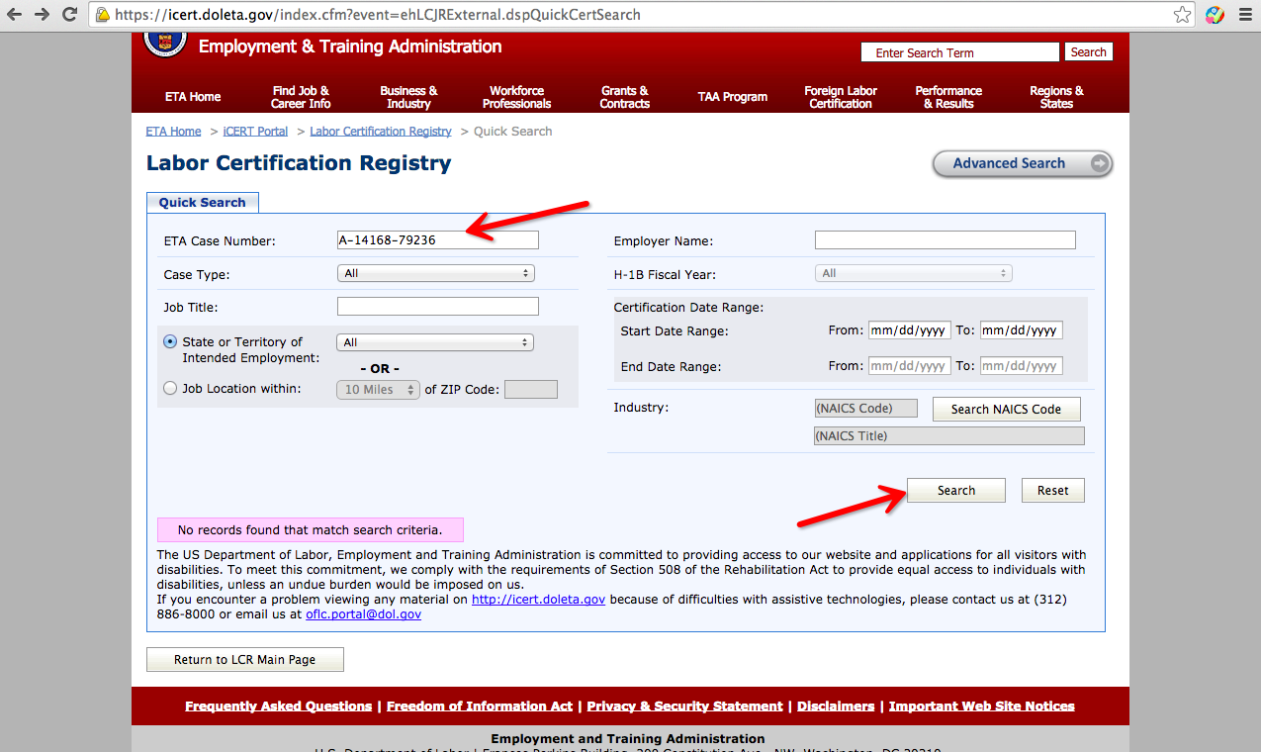Click End Date Range To field

(x=1022, y=366)
